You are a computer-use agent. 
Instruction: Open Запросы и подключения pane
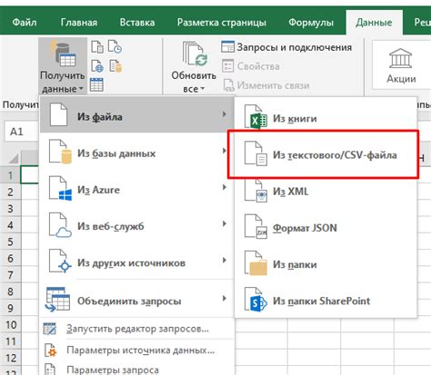[x=286, y=47]
